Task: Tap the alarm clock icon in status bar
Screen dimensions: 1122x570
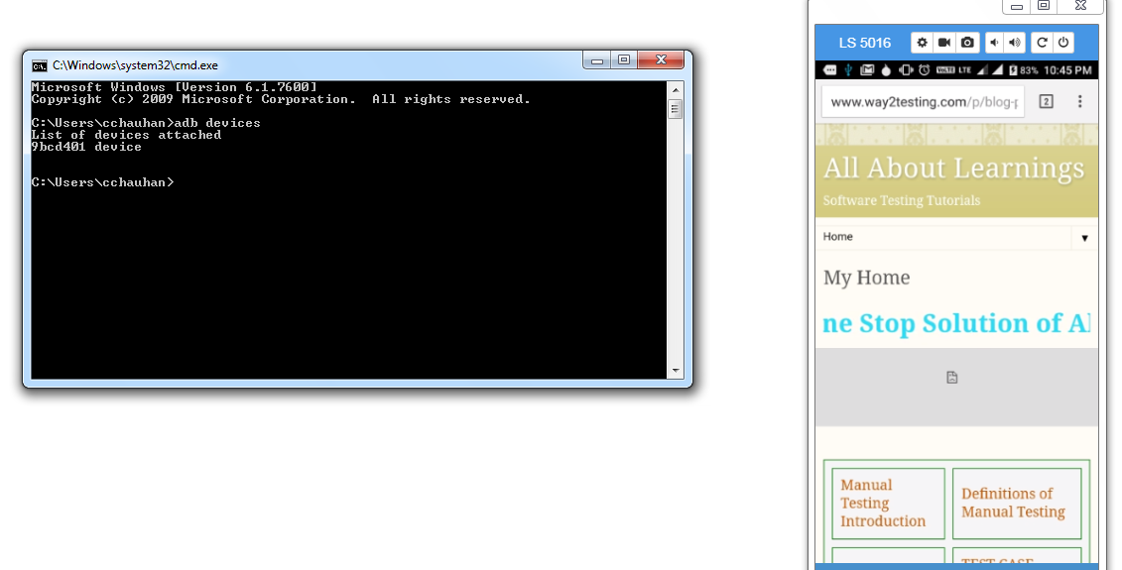Action: click(925, 70)
